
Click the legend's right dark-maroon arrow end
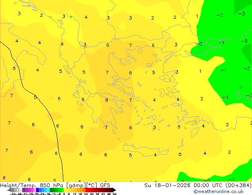tap(114, 190)
